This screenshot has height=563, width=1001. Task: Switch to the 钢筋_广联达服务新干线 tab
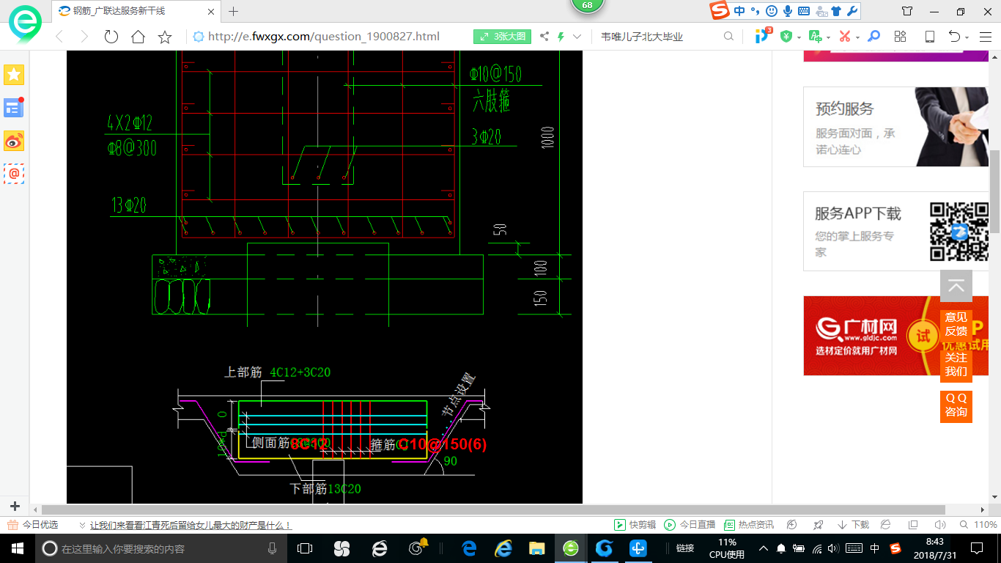tap(136, 11)
